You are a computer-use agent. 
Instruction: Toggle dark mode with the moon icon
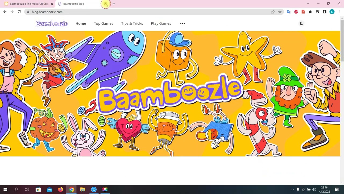coord(301,23)
